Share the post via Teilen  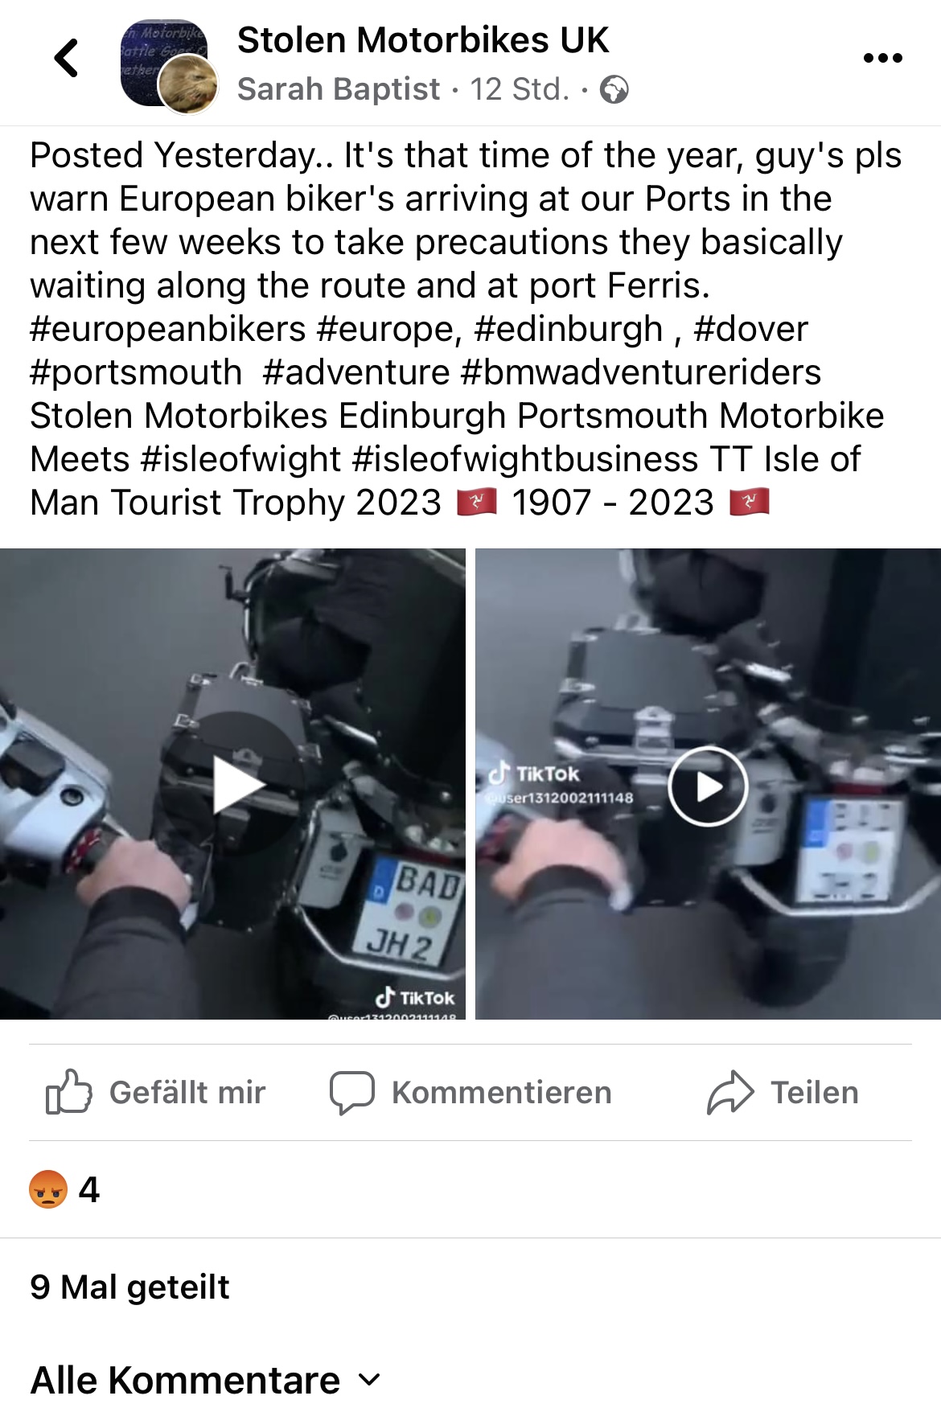tap(783, 1092)
